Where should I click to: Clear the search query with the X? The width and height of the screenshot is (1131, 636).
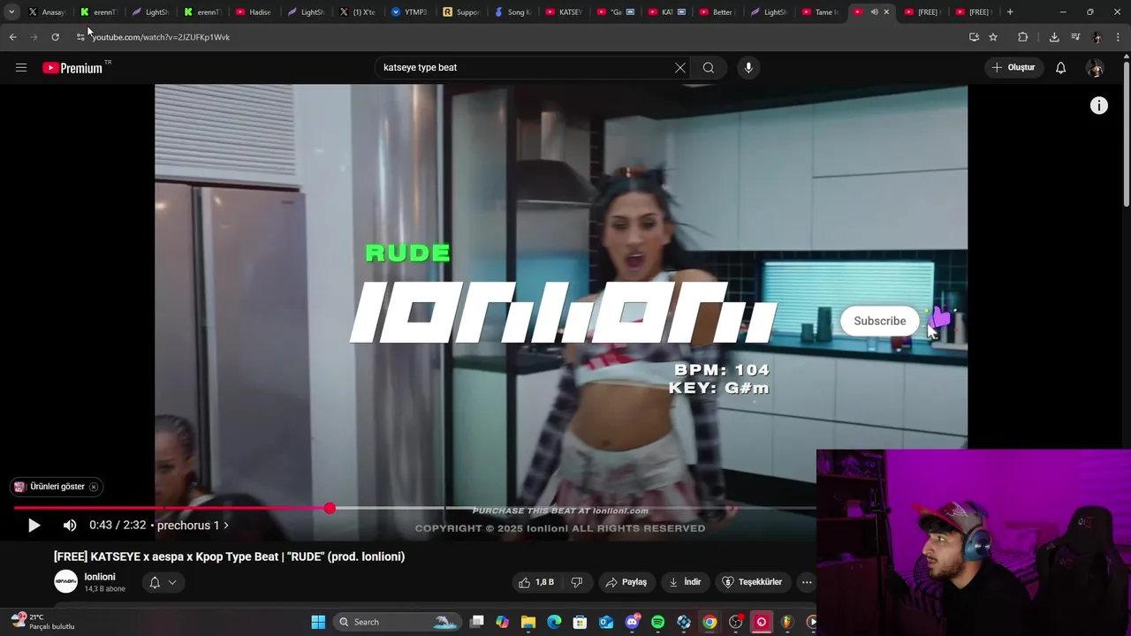[x=680, y=68]
